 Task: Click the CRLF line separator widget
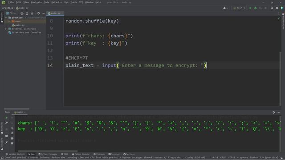click(223, 158)
